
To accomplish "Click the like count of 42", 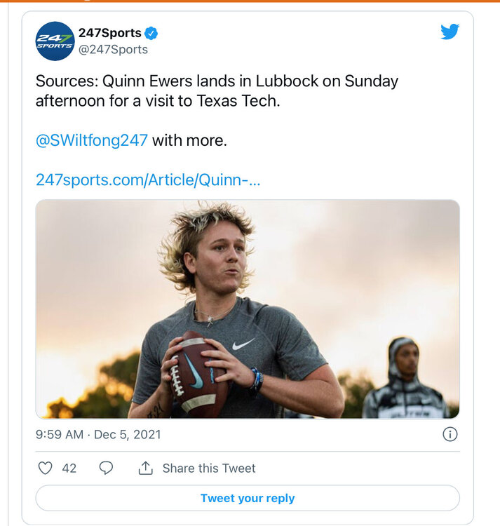I will [69, 468].
